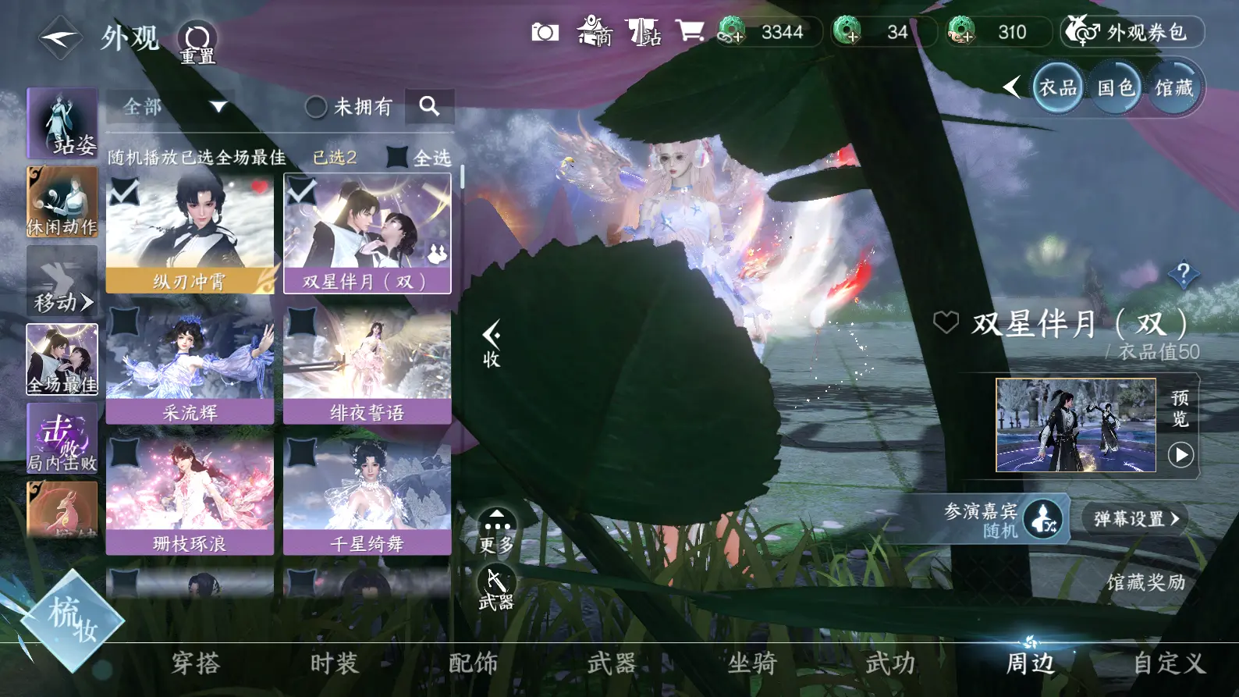Open the preview video thumbnail
Screen dimensions: 1239x697
point(1075,425)
